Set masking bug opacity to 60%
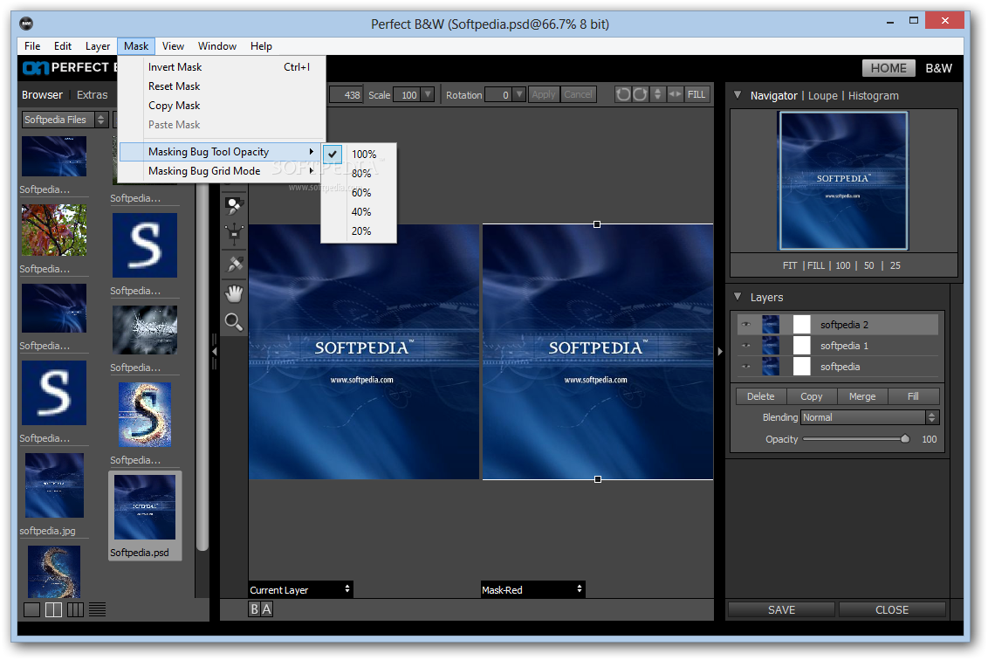This screenshot has width=988, height=660. point(361,192)
